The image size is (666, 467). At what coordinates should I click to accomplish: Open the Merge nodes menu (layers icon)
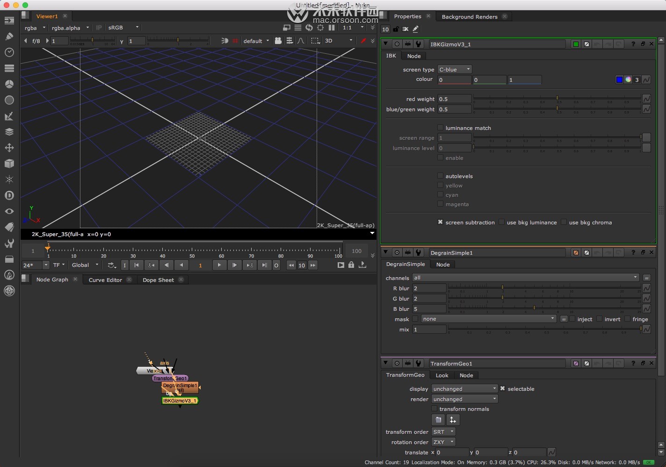(9, 132)
